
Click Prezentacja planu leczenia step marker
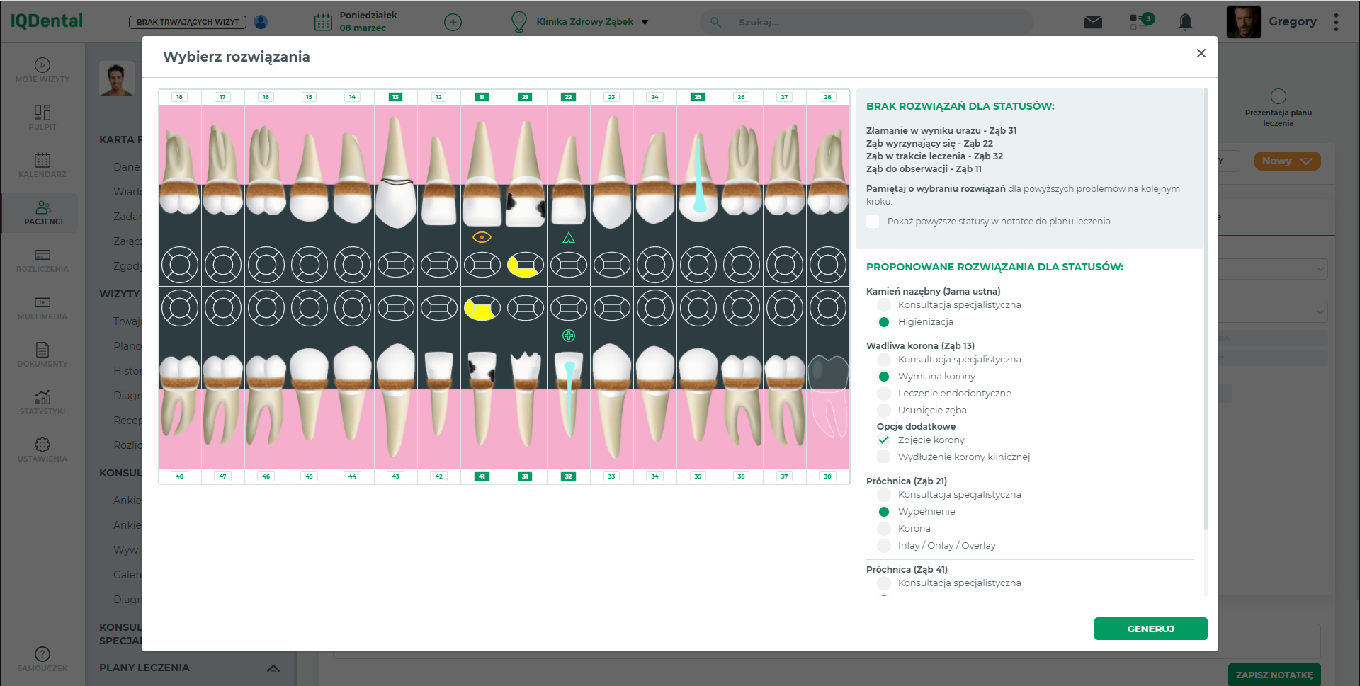[x=1278, y=96]
